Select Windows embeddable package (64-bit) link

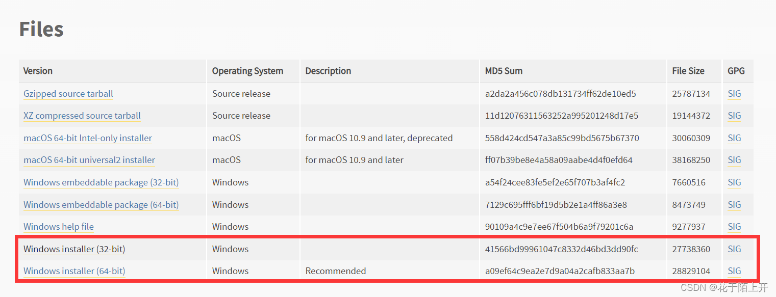(101, 205)
